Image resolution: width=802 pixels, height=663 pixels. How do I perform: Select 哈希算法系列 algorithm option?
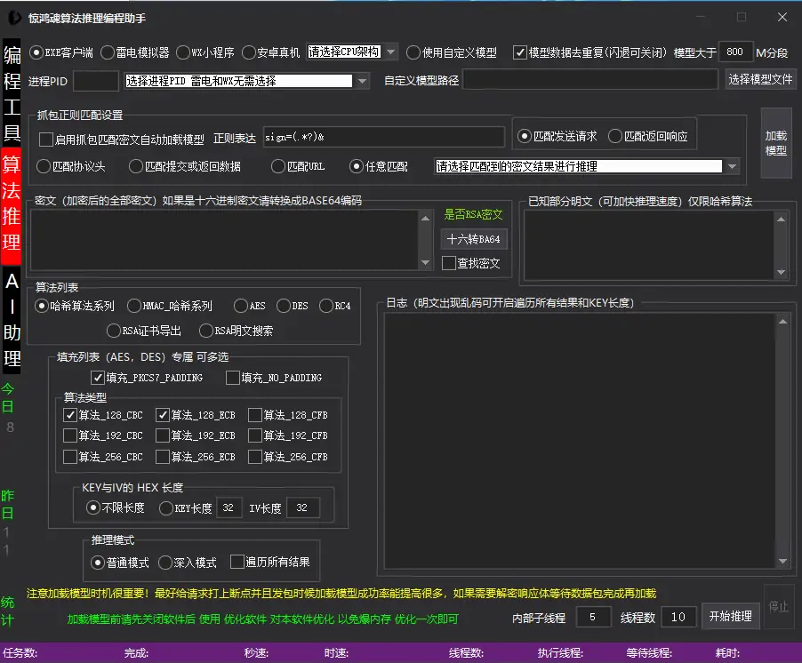click(x=75, y=306)
